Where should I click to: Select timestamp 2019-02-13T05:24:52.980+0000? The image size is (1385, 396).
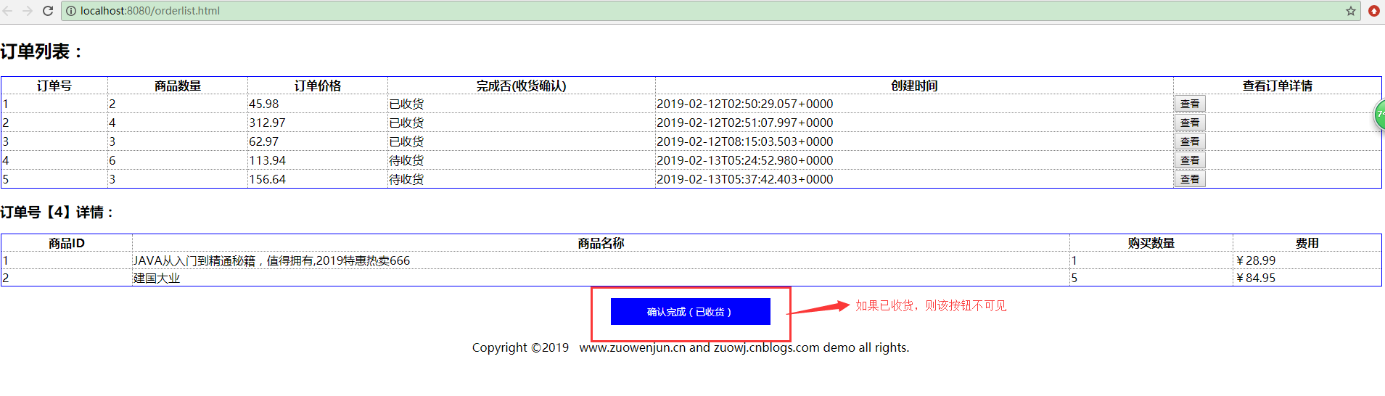(x=745, y=160)
